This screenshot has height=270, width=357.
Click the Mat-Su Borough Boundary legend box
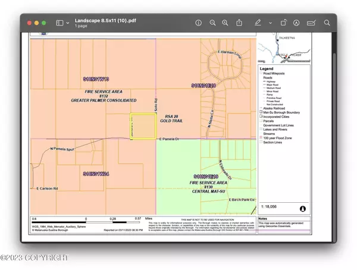coord(261,111)
